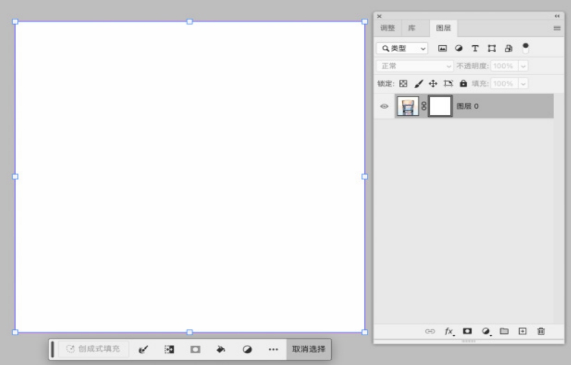Viewport: 571px width, 365px height.
Task: Click the layer mask thumbnail on 图层 0
Action: click(x=441, y=106)
